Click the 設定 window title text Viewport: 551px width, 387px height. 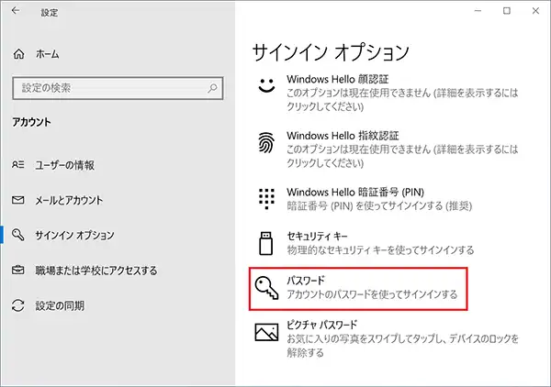coord(50,13)
